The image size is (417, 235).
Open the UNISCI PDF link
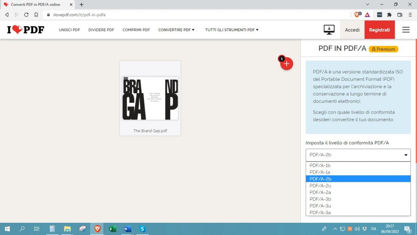69,30
